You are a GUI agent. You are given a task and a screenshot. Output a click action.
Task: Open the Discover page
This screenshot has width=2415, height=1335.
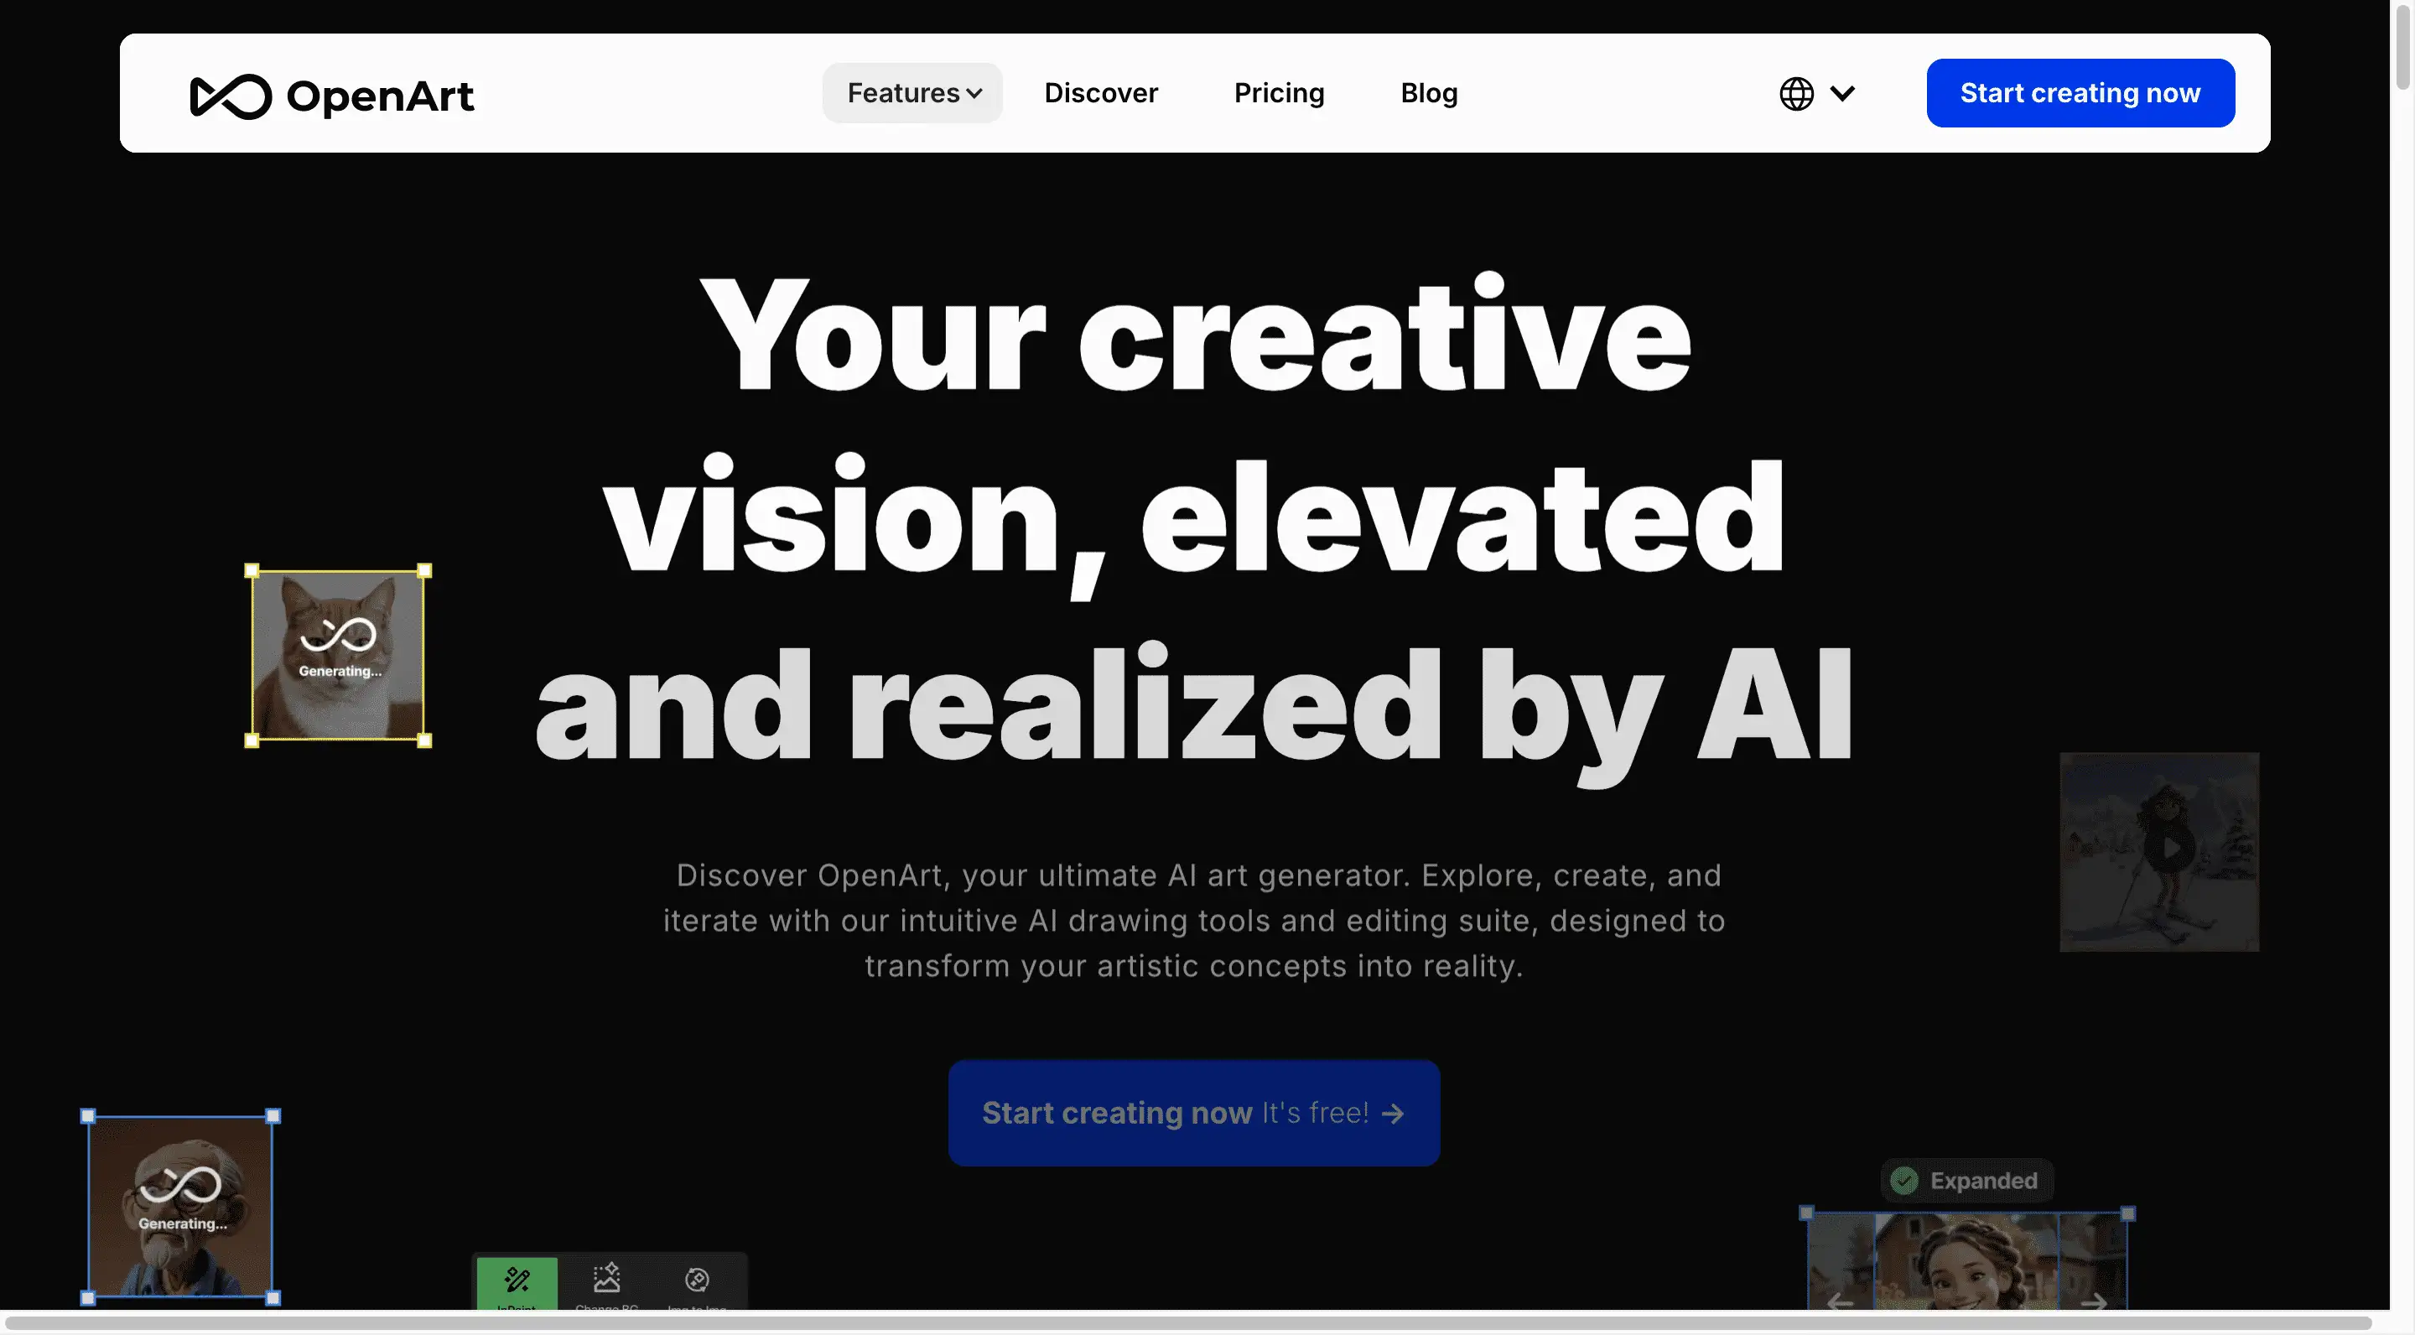pos(1101,93)
